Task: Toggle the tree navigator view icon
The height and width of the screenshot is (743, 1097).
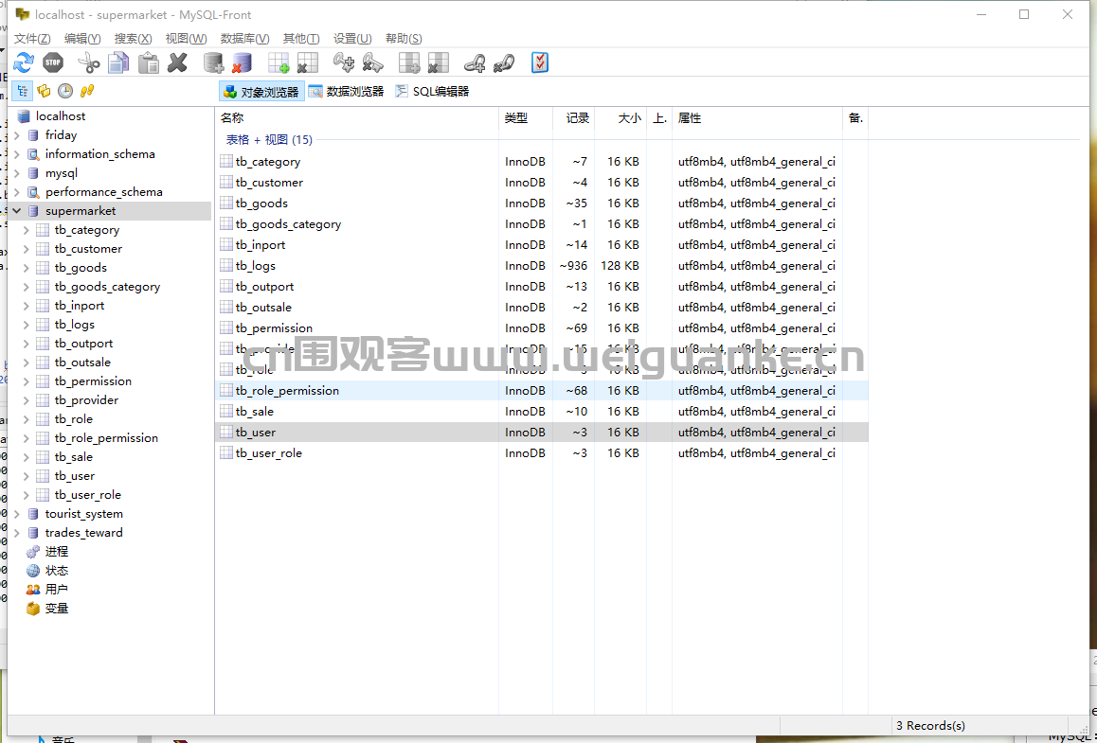Action: 23,91
